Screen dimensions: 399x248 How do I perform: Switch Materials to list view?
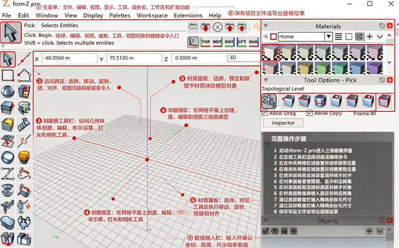pos(339,37)
